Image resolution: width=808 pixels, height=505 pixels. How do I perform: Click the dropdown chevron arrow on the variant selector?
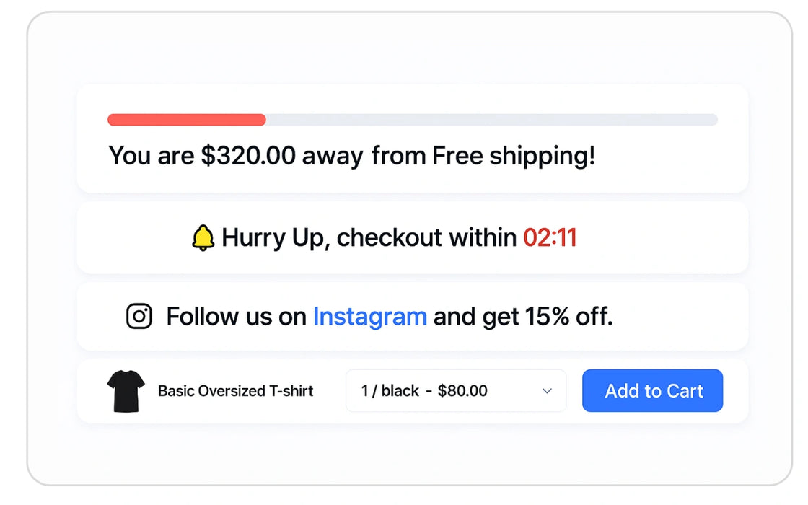coord(547,390)
